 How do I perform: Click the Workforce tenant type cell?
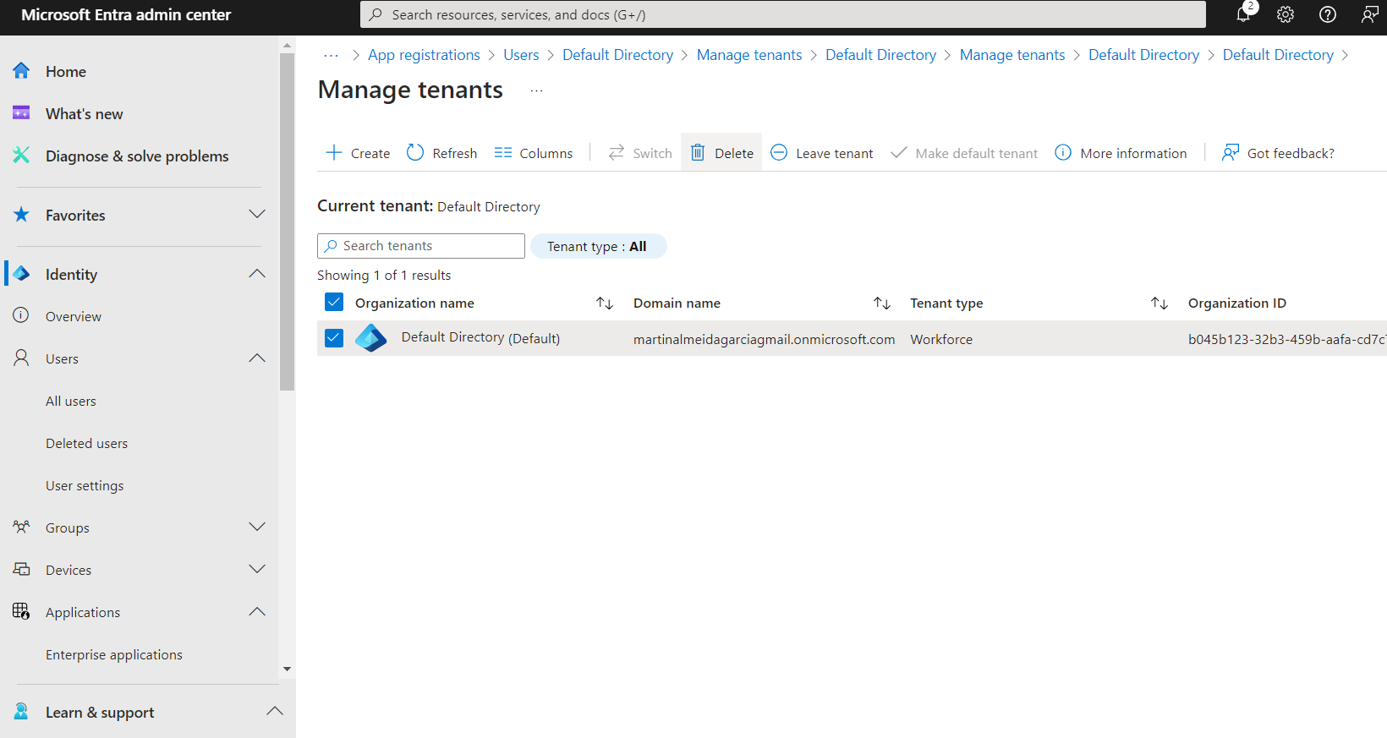(941, 339)
